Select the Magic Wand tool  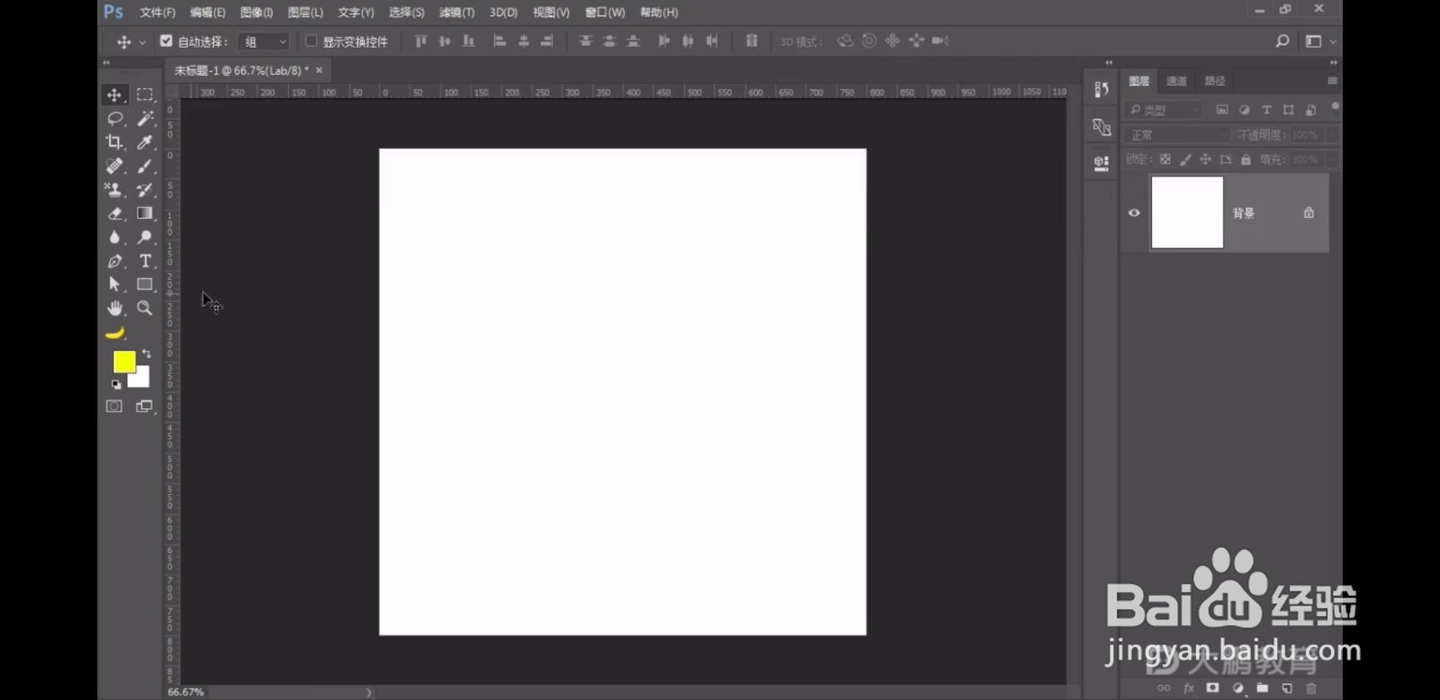145,119
